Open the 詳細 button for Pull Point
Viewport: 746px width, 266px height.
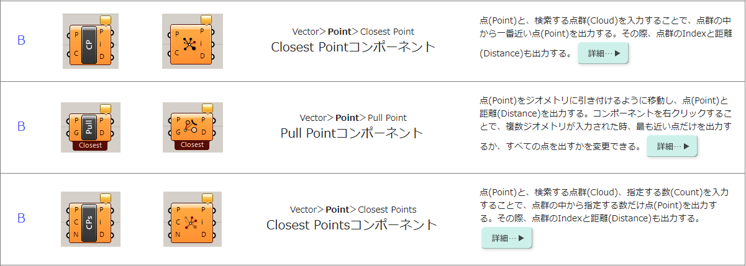click(672, 146)
